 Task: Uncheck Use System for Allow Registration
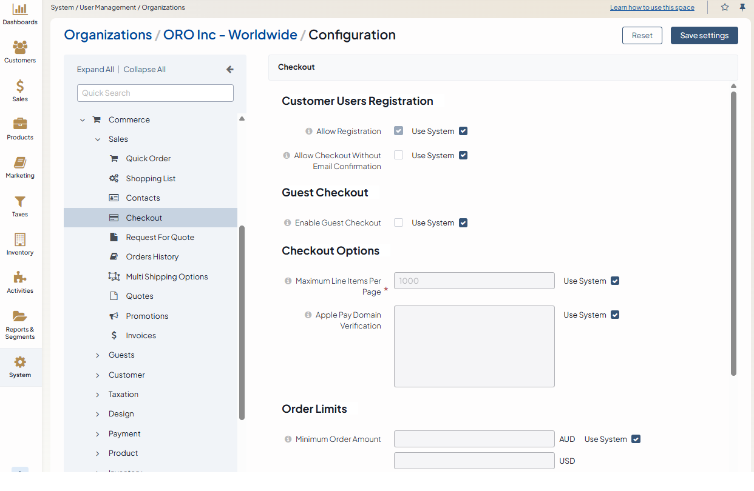tap(463, 131)
